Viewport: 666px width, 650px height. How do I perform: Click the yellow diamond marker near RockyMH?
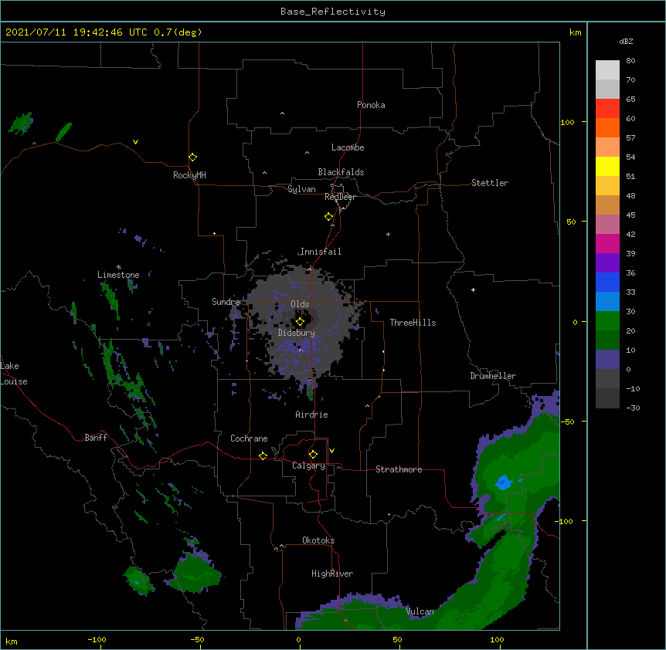(x=193, y=157)
